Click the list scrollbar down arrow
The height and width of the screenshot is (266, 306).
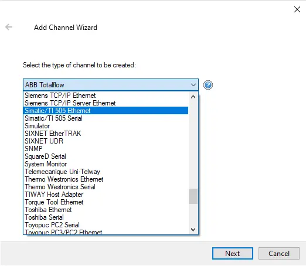coord(193,230)
